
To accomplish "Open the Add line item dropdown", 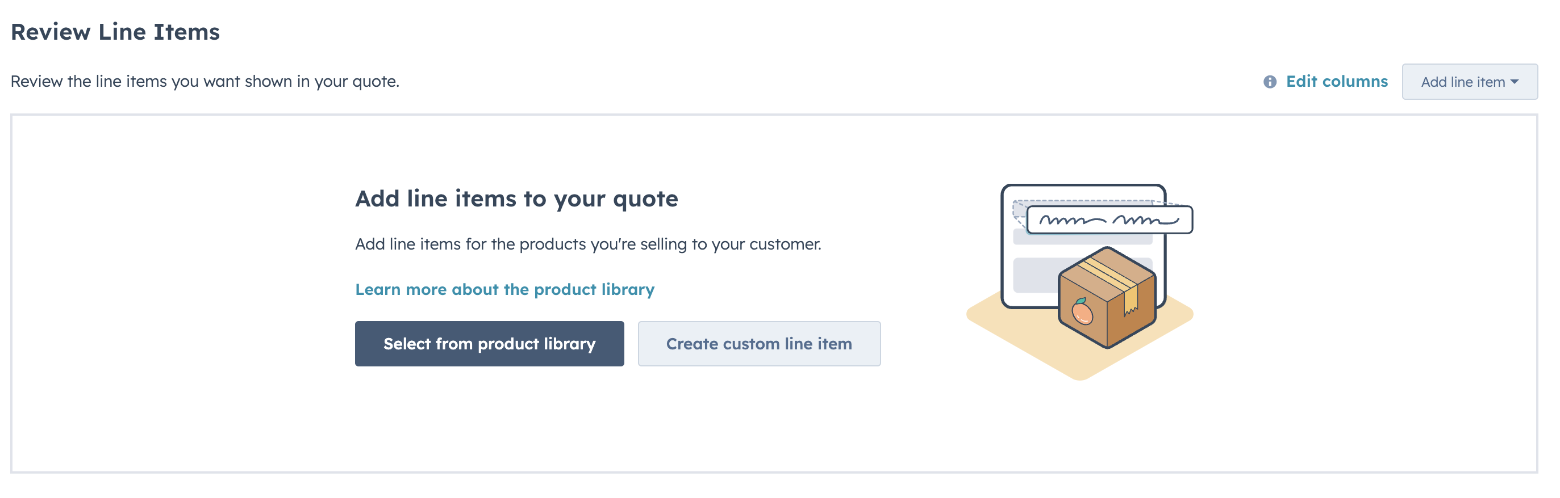I will 1469,82.
